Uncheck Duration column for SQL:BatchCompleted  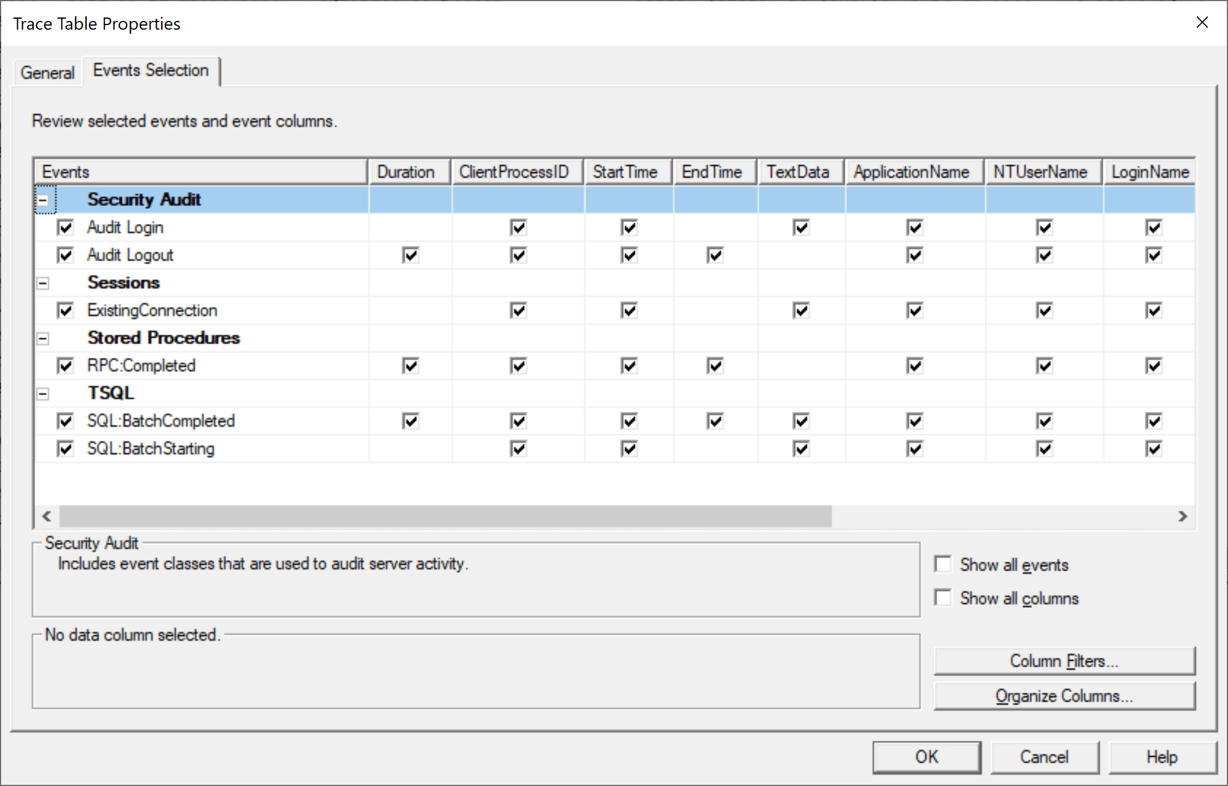point(410,421)
